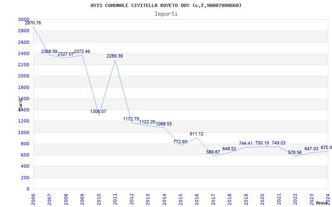Click year 2012 on the x-axis
Screen dimensions: 332x207
pyautogui.click(x=132, y=200)
